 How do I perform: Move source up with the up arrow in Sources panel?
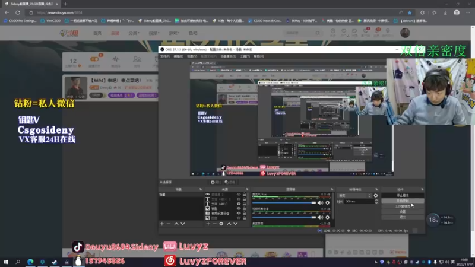(229, 224)
